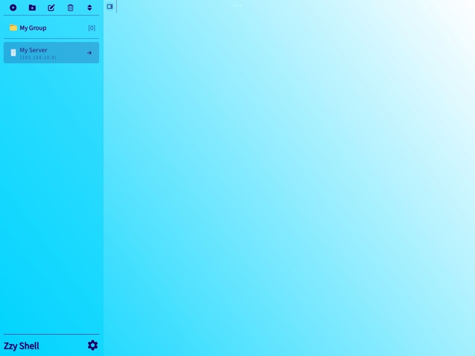Image resolution: width=475 pixels, height=356 pixels.
Task: Click the My Group item count [0]
Action: pyautogui.click(x=91, y=28)
